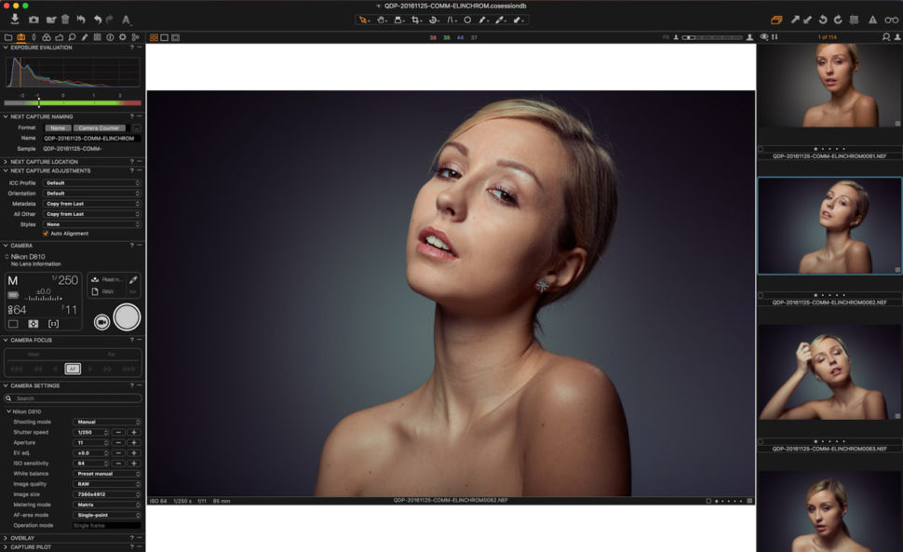The width and height of the screenshot is (903, 552).
Task: Toggle the exposure warning triangle icon
Action: click(870, 20)
